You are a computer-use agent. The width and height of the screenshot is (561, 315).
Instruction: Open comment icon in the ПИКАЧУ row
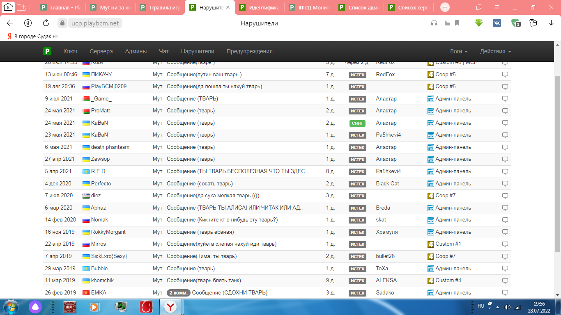coord(505,75)
